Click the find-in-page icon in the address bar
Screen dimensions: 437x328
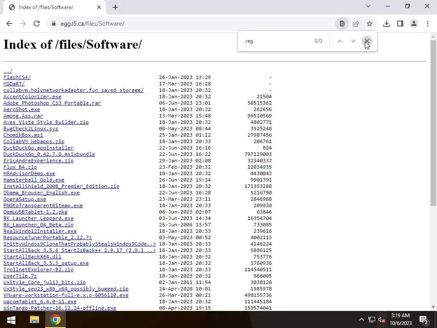342,24
